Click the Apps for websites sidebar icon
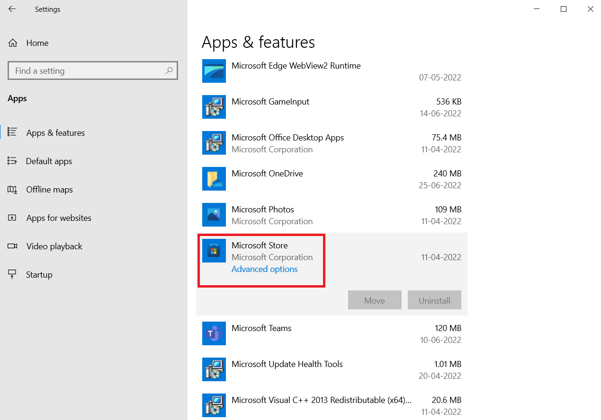601x420 pixels. pos(13,218)
